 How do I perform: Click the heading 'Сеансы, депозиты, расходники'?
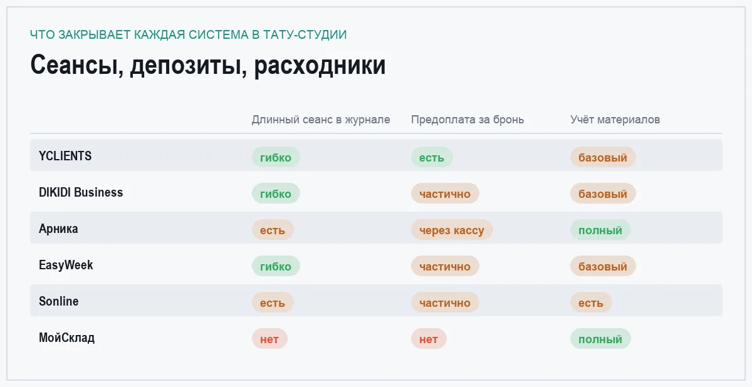[208, 65]
